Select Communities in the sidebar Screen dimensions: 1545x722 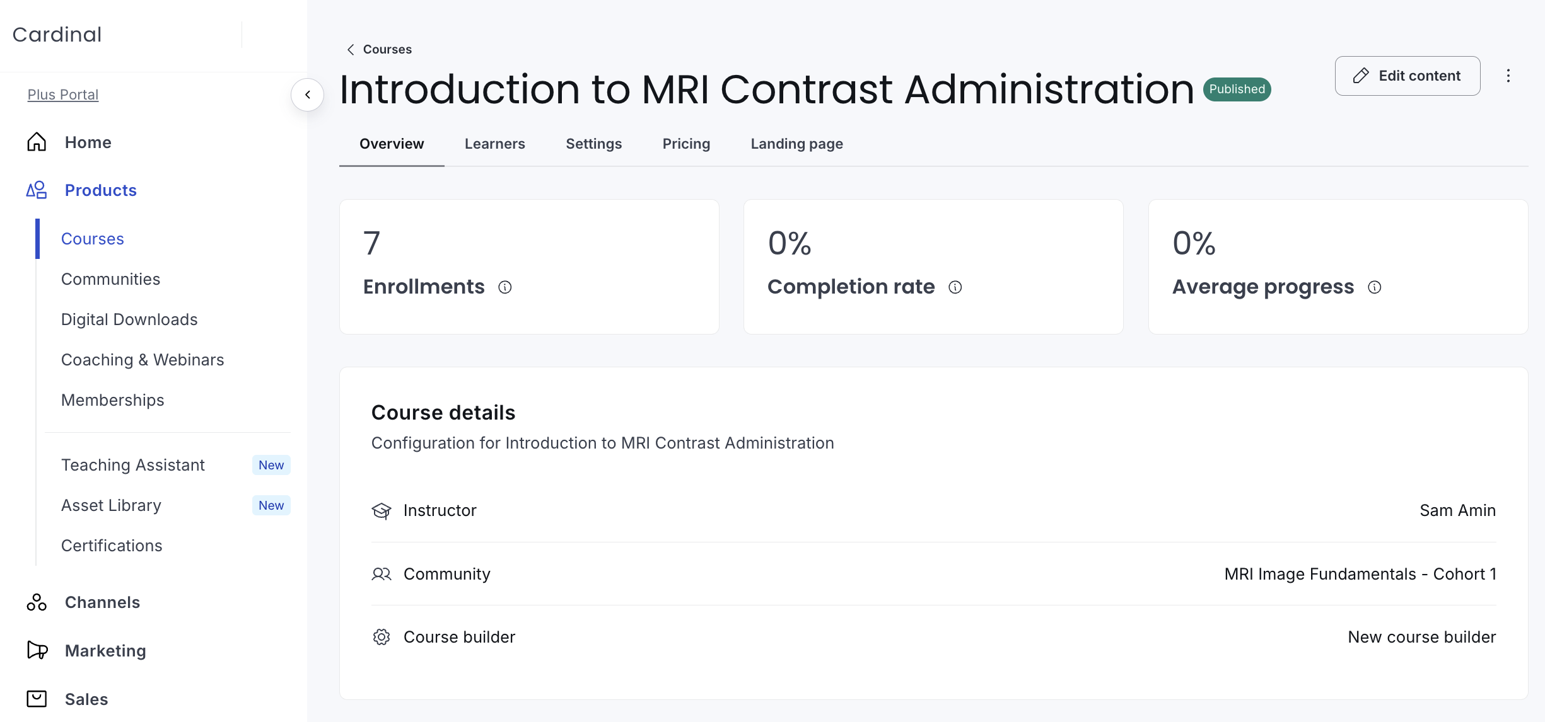point(111,279)
